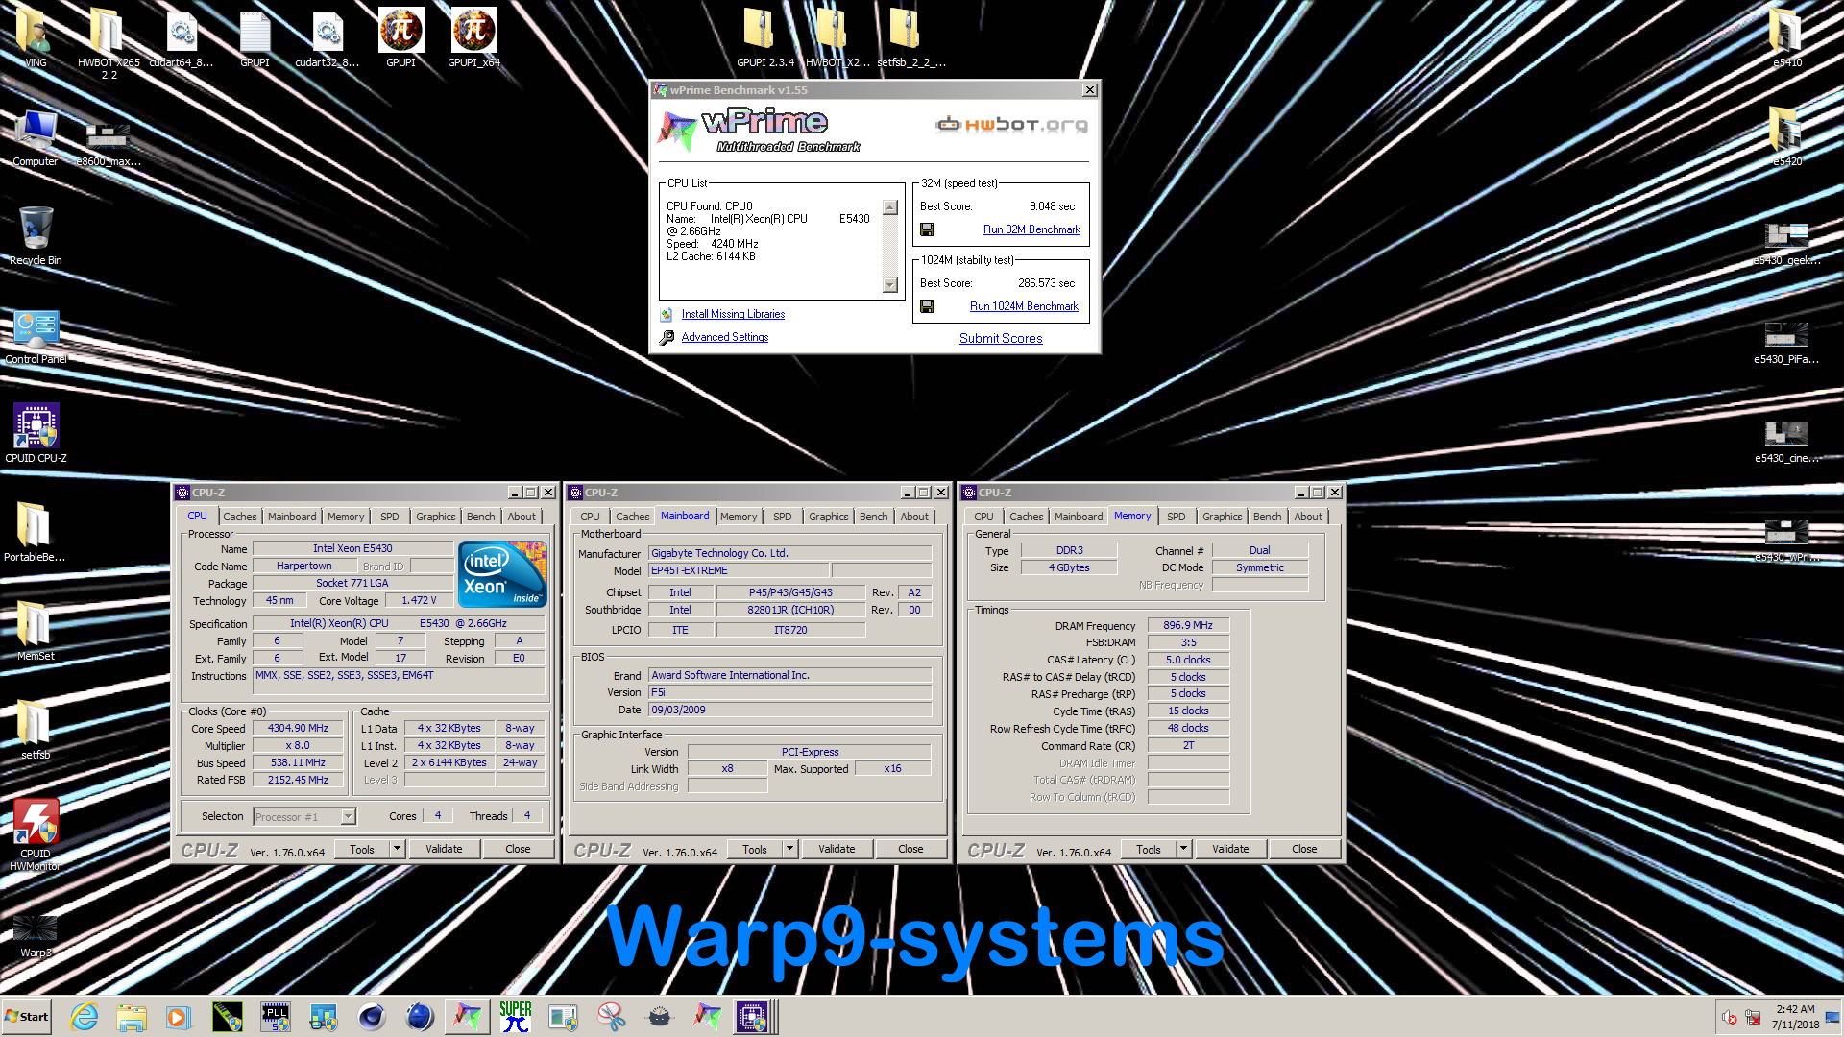Expand Tools dropdown in CPU-Z Memory-tab window

[1184, 849]
